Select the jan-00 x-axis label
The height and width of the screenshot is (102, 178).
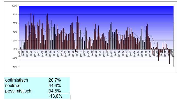(x=27, y=54)
